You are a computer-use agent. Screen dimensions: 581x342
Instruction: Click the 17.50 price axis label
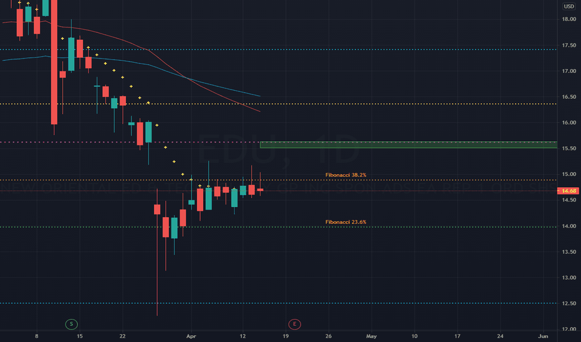click(x=569, y=45)
